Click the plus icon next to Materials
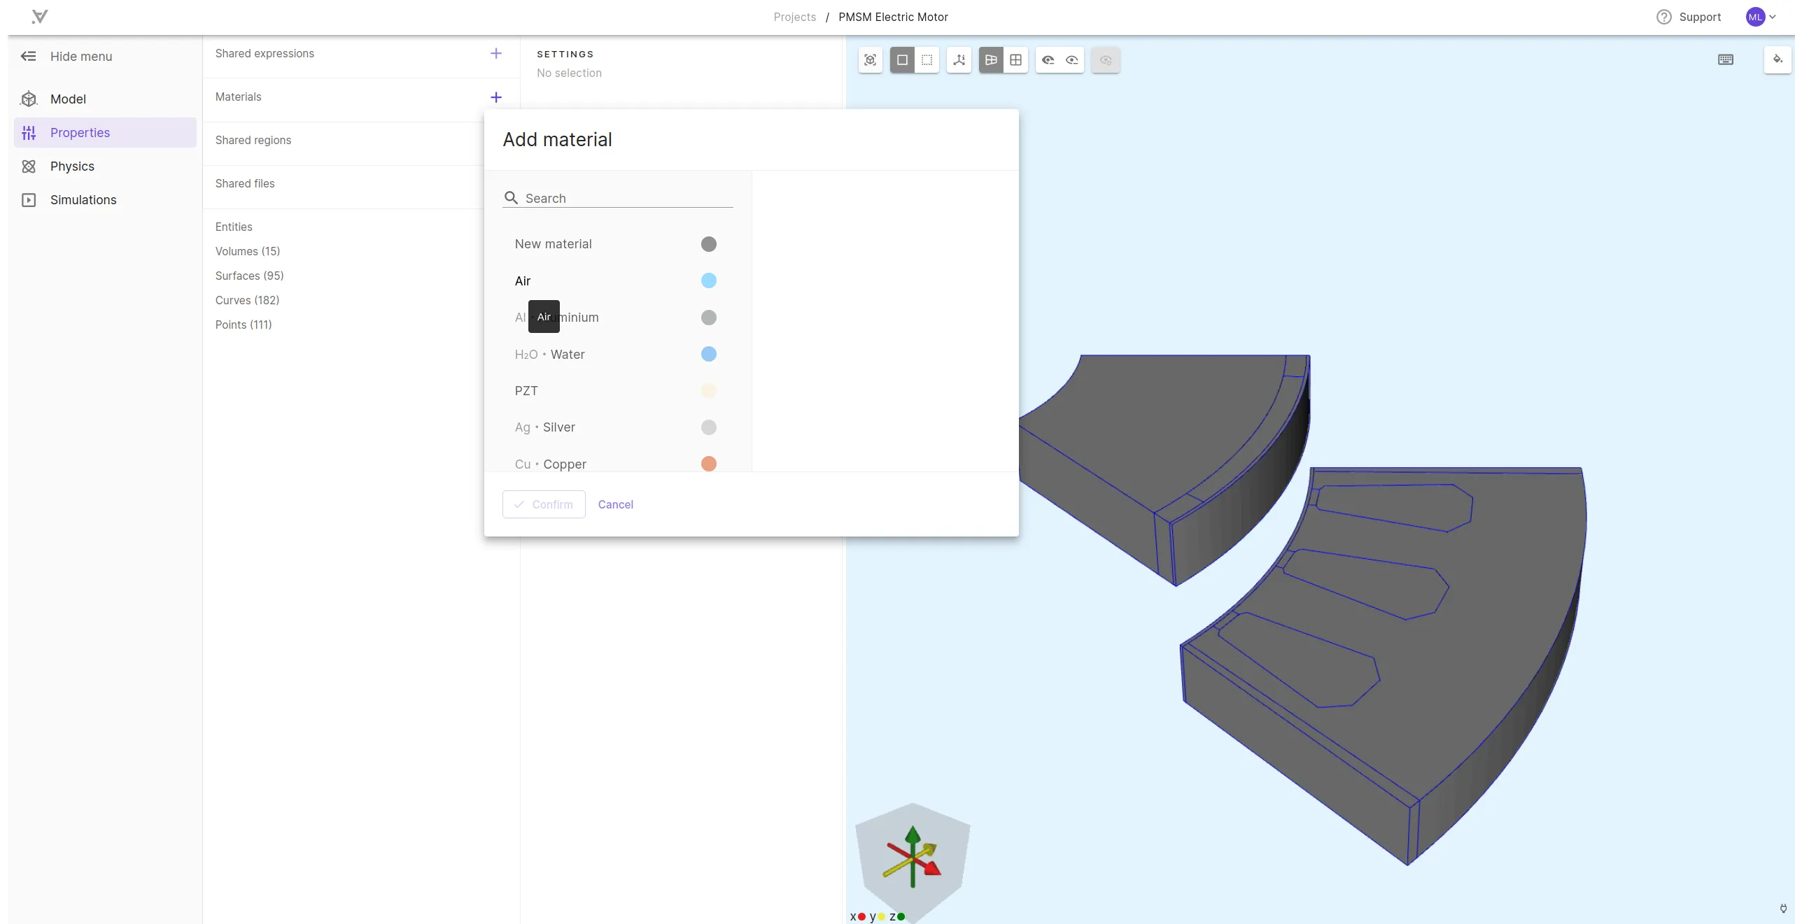This screenshot has width=1795, height=924. pos(496,97)
